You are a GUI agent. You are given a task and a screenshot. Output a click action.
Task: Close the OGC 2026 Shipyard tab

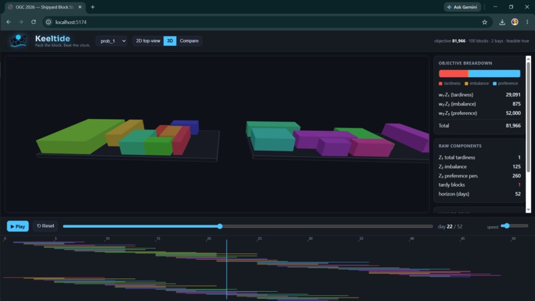pos(80,7)
